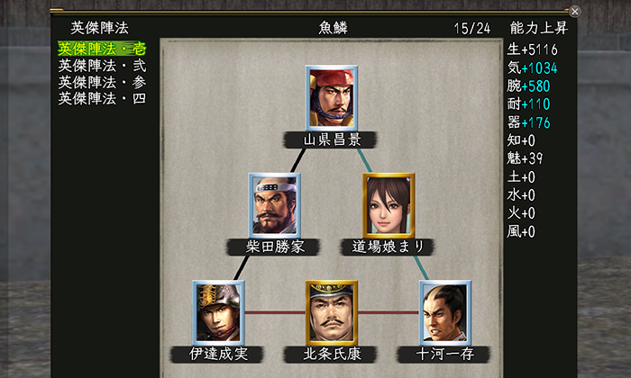Select the 十河一存 name label
Viewport: 631px width, 378px height.
[444, 355]
